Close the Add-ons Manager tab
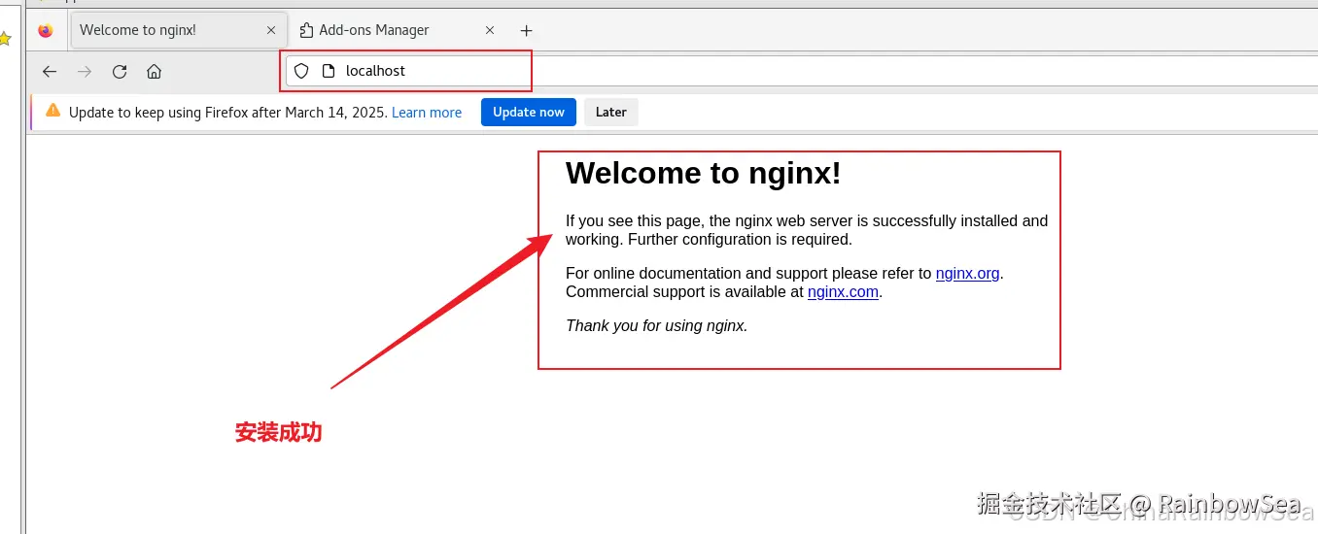1318x534 pixels. click(490, 30)
